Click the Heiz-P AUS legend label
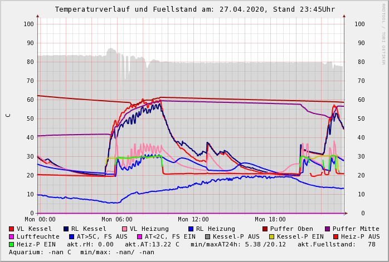 (x=361, y=236)
